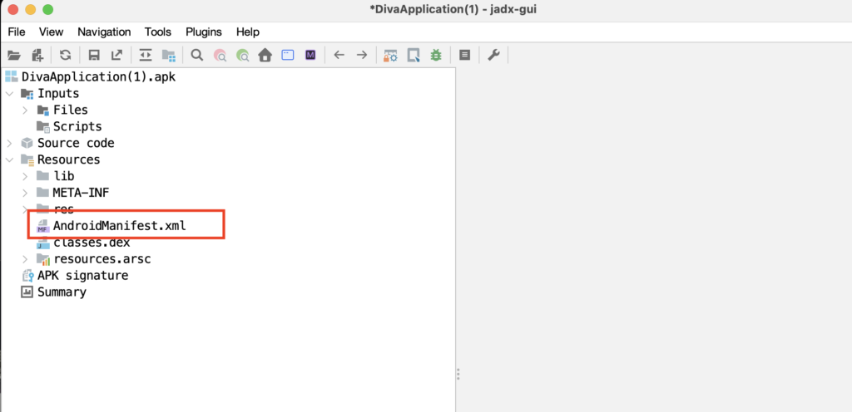Open the AndroidManifest.xml file

tap(111, 225)
